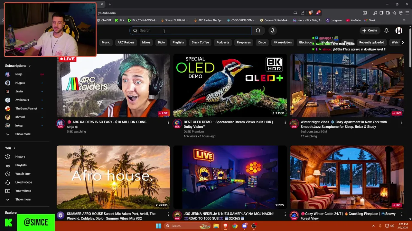Open Playlists in the sidebar

click(x=21, y=165)
